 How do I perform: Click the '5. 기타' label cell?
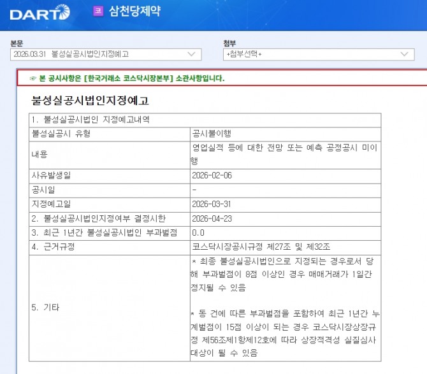coord(110,308)
